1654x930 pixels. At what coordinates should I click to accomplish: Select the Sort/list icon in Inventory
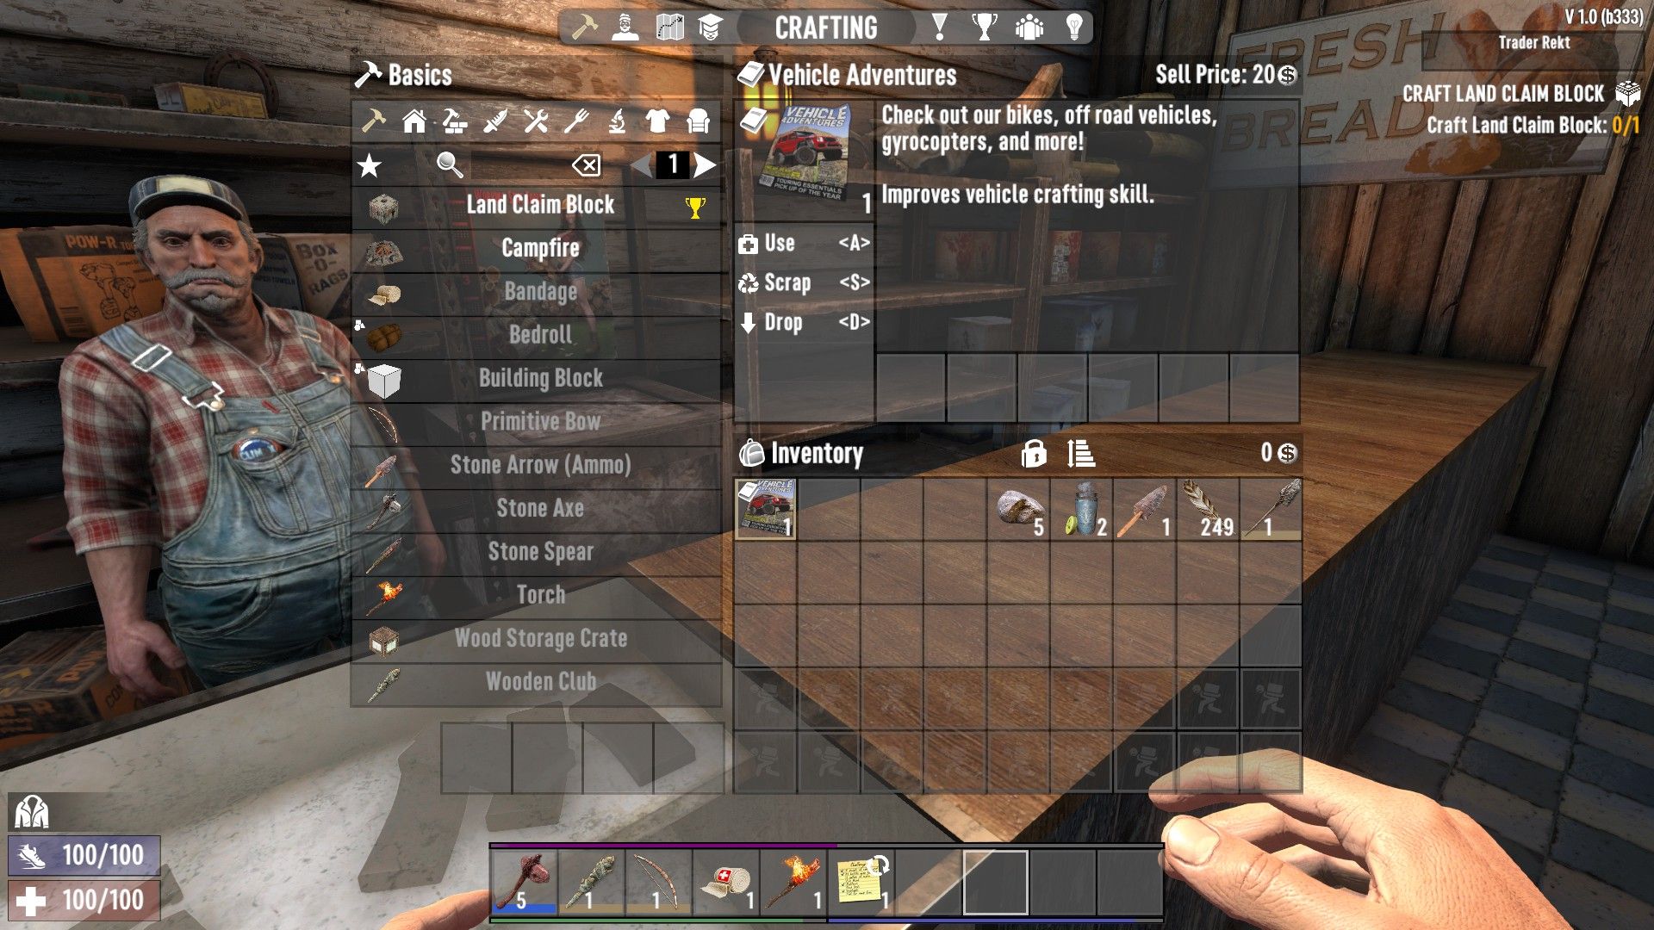[1080, 452]
